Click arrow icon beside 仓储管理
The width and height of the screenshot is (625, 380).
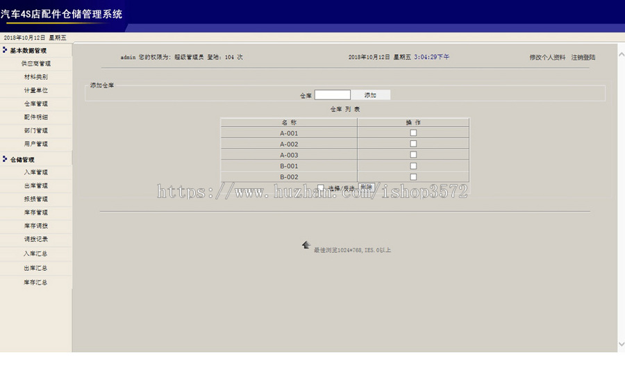pyautogui.click(x=5, y=159)
